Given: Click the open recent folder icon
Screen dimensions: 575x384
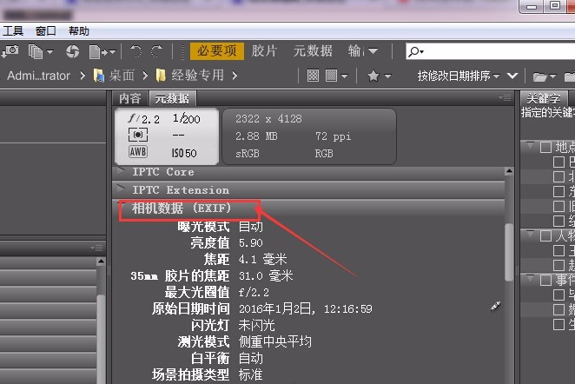Looking at the screenshot, I should click(539, 76).
